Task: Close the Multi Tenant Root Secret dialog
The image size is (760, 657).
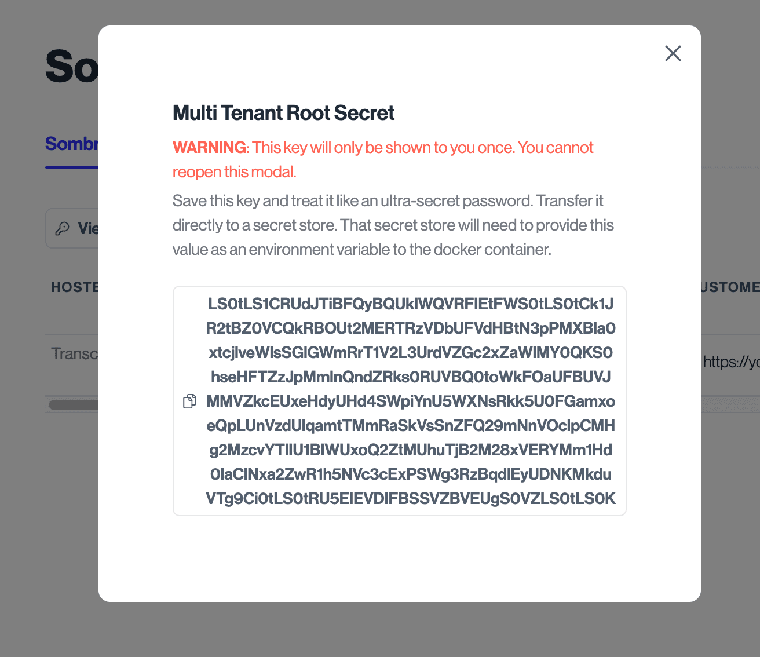Action: (x=673, y=53)
